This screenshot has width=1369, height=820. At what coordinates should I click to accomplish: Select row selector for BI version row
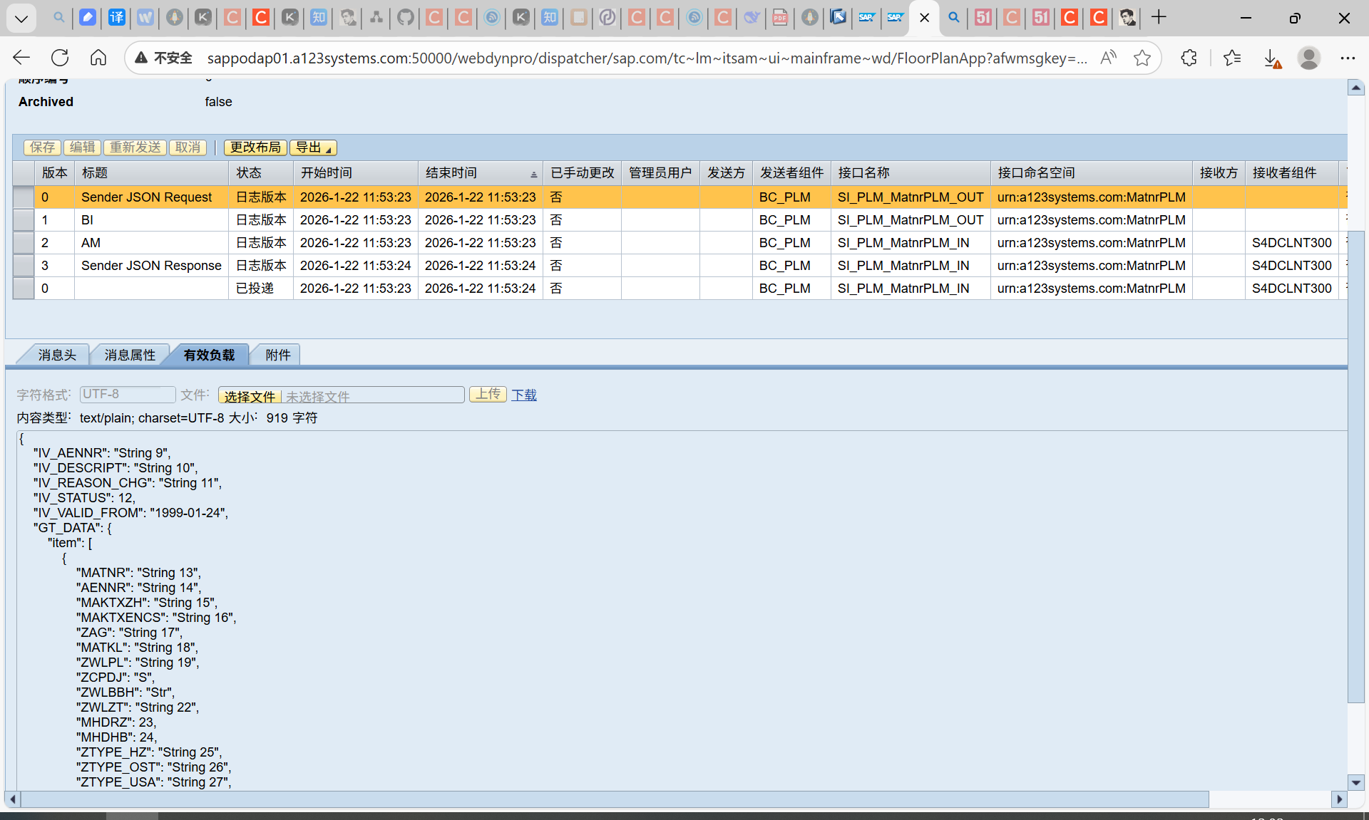[x=24, y=220]
